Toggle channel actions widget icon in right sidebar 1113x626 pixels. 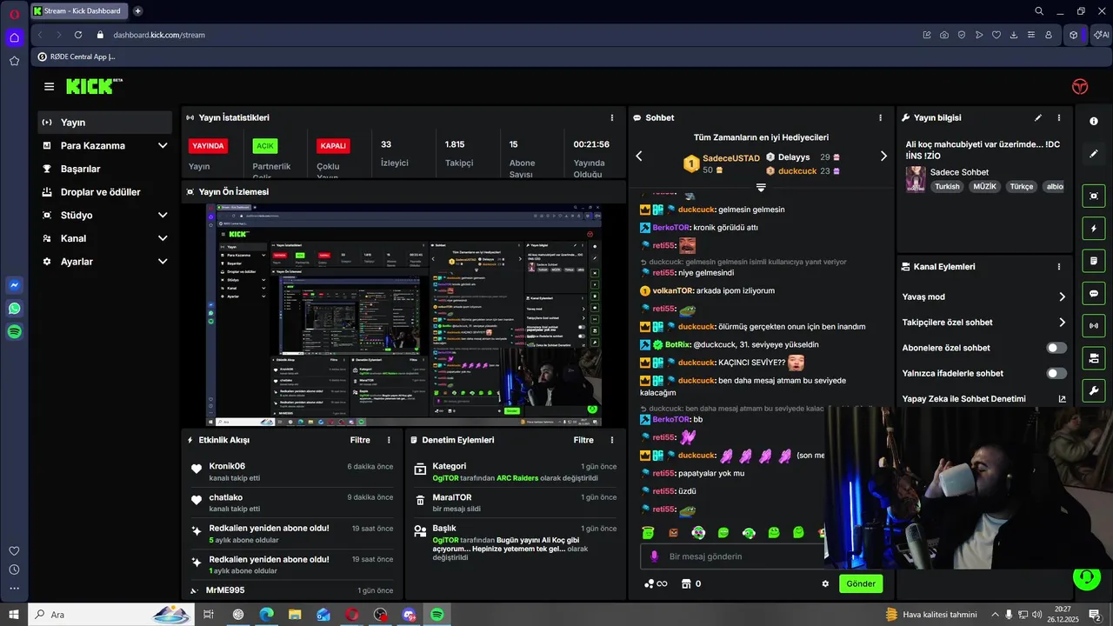click(x=1094, y=358)
